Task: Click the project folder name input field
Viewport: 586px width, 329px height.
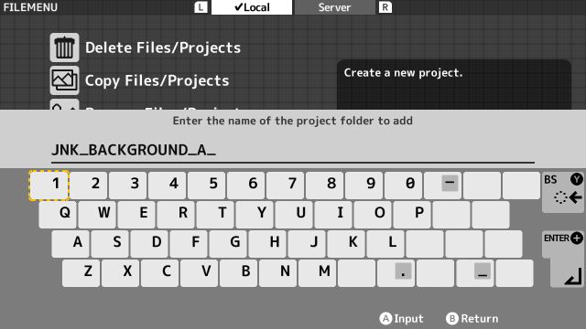Action: [293, 151]
